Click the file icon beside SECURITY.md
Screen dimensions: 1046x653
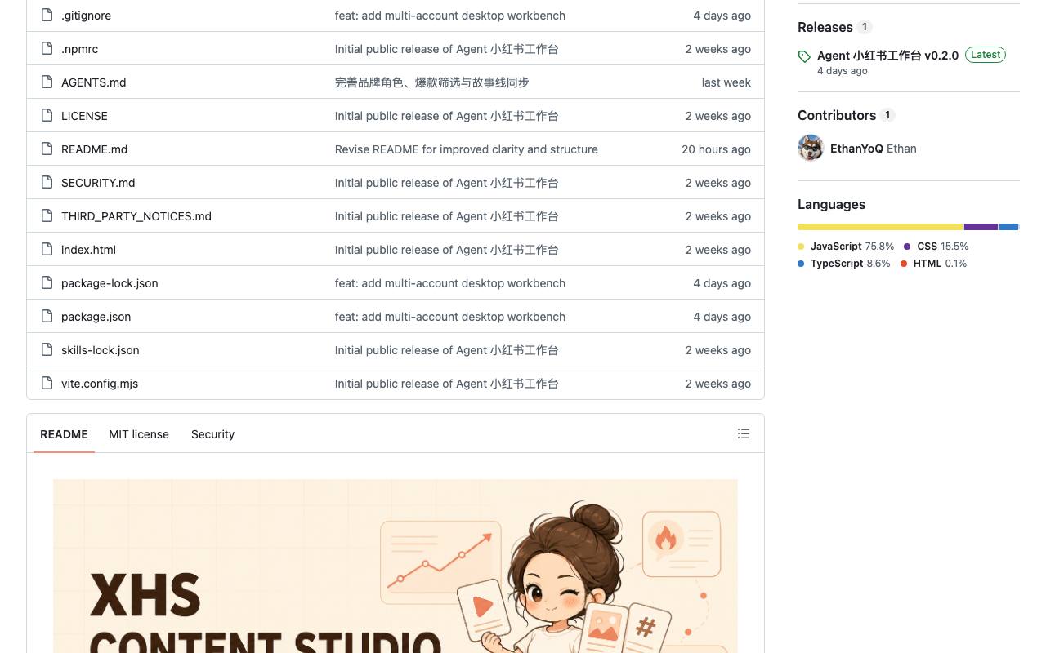point(47,182)
